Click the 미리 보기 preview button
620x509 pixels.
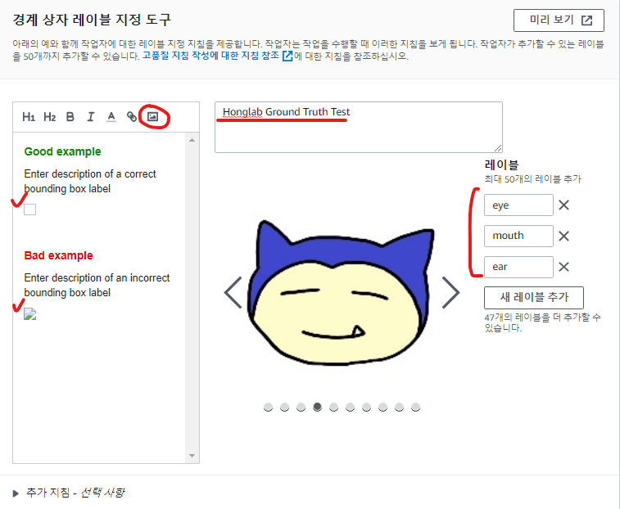click(559, 20)
